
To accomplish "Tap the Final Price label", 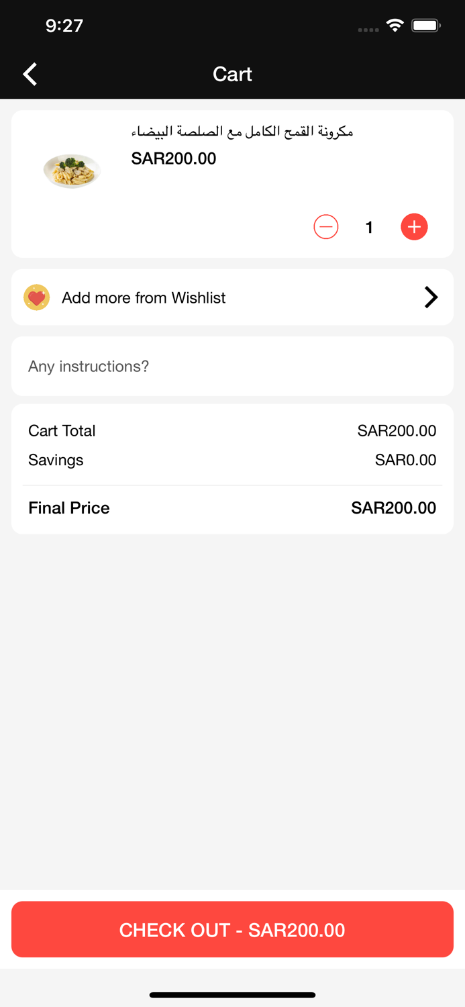I will pos(69,508).
